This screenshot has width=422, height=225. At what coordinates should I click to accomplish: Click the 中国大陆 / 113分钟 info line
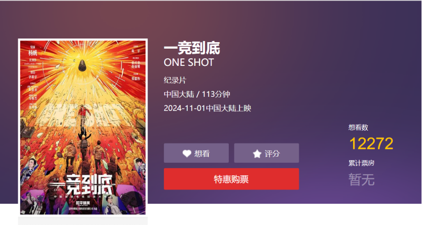tap(197, 94)
